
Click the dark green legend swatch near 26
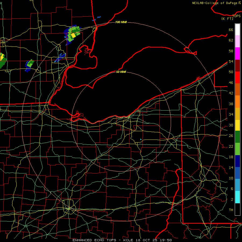click(x=237, y=137)
